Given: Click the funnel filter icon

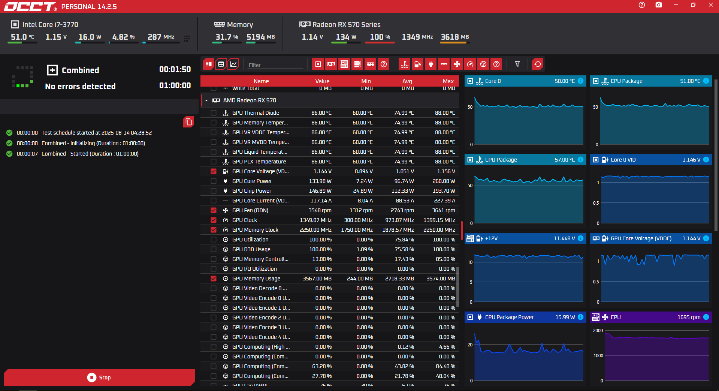Looking at the screenshot, I should 517,64.
